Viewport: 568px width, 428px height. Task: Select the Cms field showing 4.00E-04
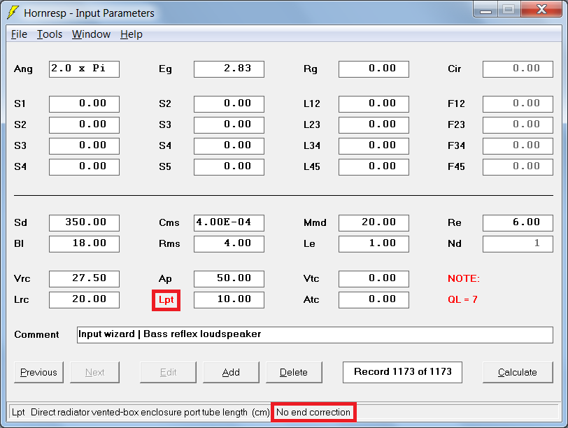coord(229,223)
